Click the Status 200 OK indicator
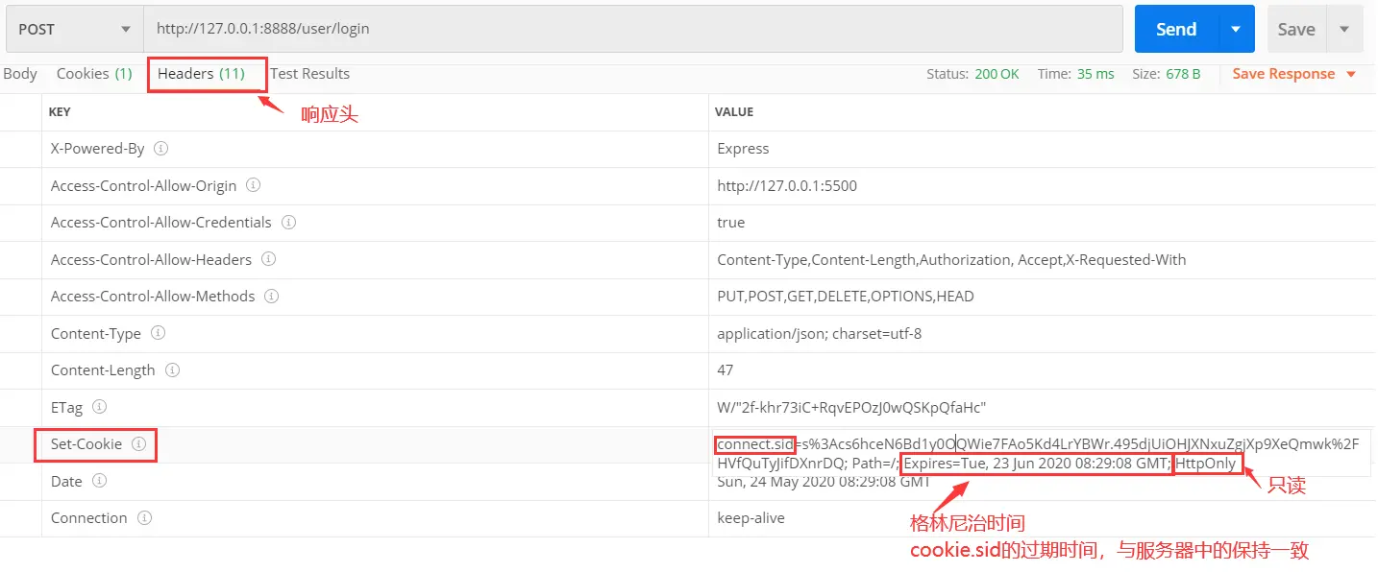Viewport: 1378px width, 572px height. (x=972, y=74)
